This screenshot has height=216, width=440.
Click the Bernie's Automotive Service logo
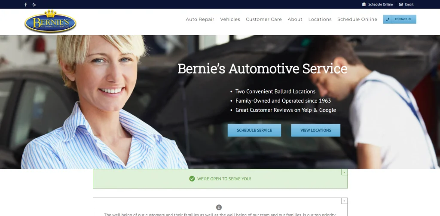point(51,21)
